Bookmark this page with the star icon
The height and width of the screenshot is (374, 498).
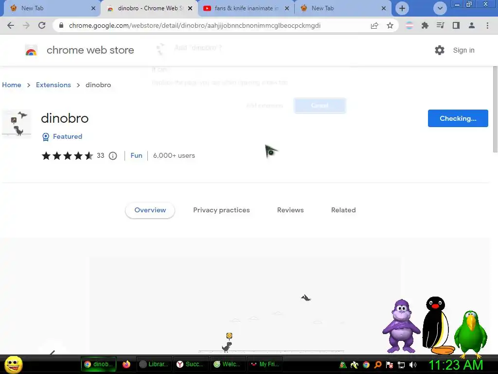point(390,25)
